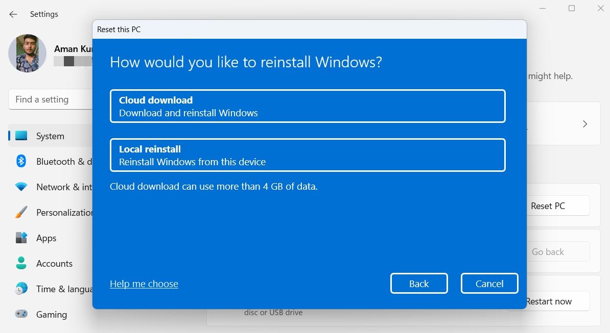Click the Accounts person icon
The image size is (610, 333).
(x=21, y=263)
